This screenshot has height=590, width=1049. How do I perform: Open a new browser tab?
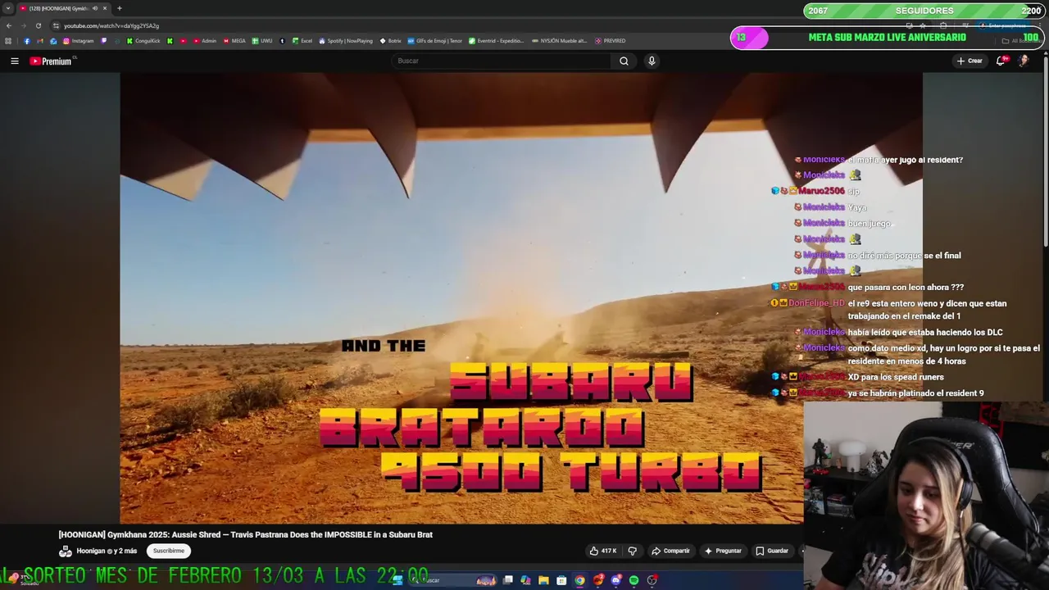120,8
